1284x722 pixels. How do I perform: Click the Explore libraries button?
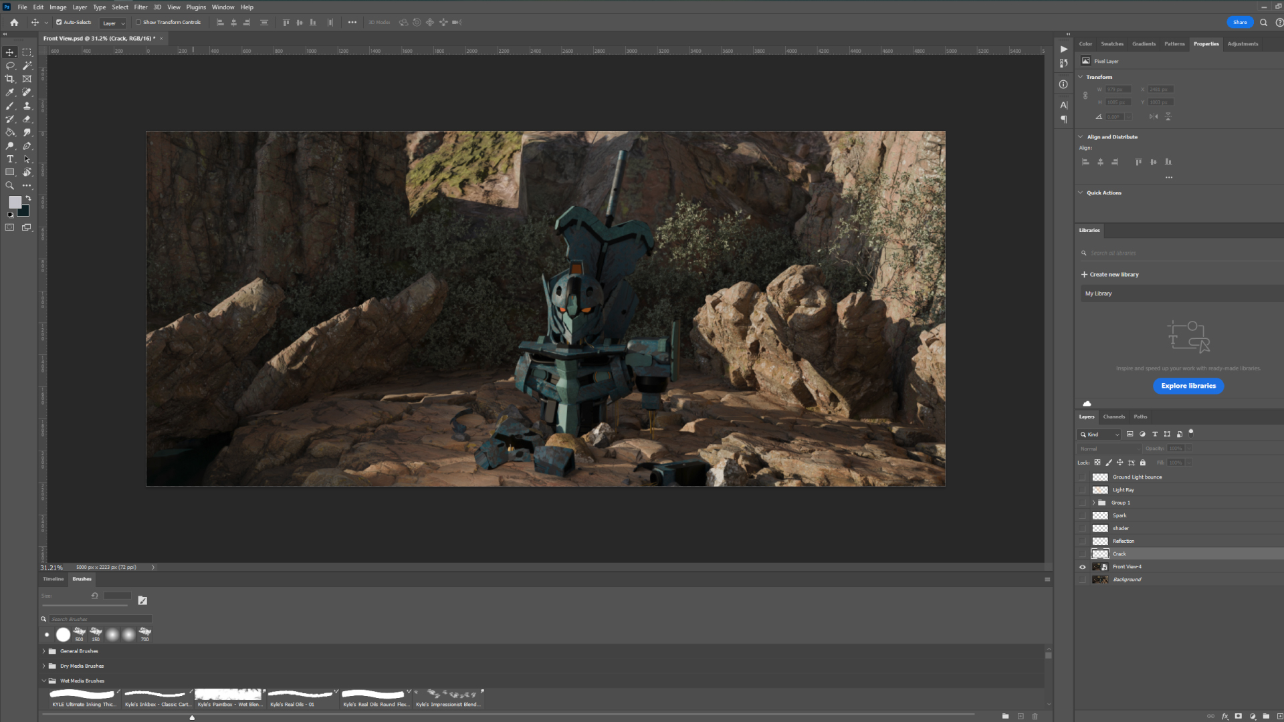(x=1188, y=386)
